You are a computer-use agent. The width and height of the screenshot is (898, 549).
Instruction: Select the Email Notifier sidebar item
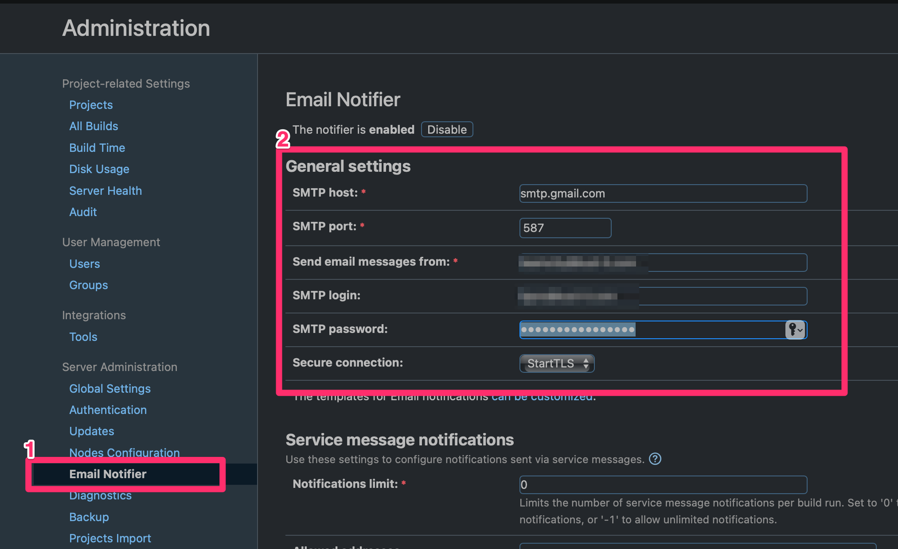[x=108, y=474]
